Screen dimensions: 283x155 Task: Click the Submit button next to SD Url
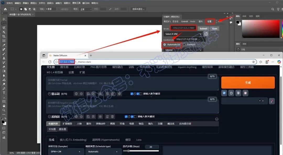pos(203,28)
